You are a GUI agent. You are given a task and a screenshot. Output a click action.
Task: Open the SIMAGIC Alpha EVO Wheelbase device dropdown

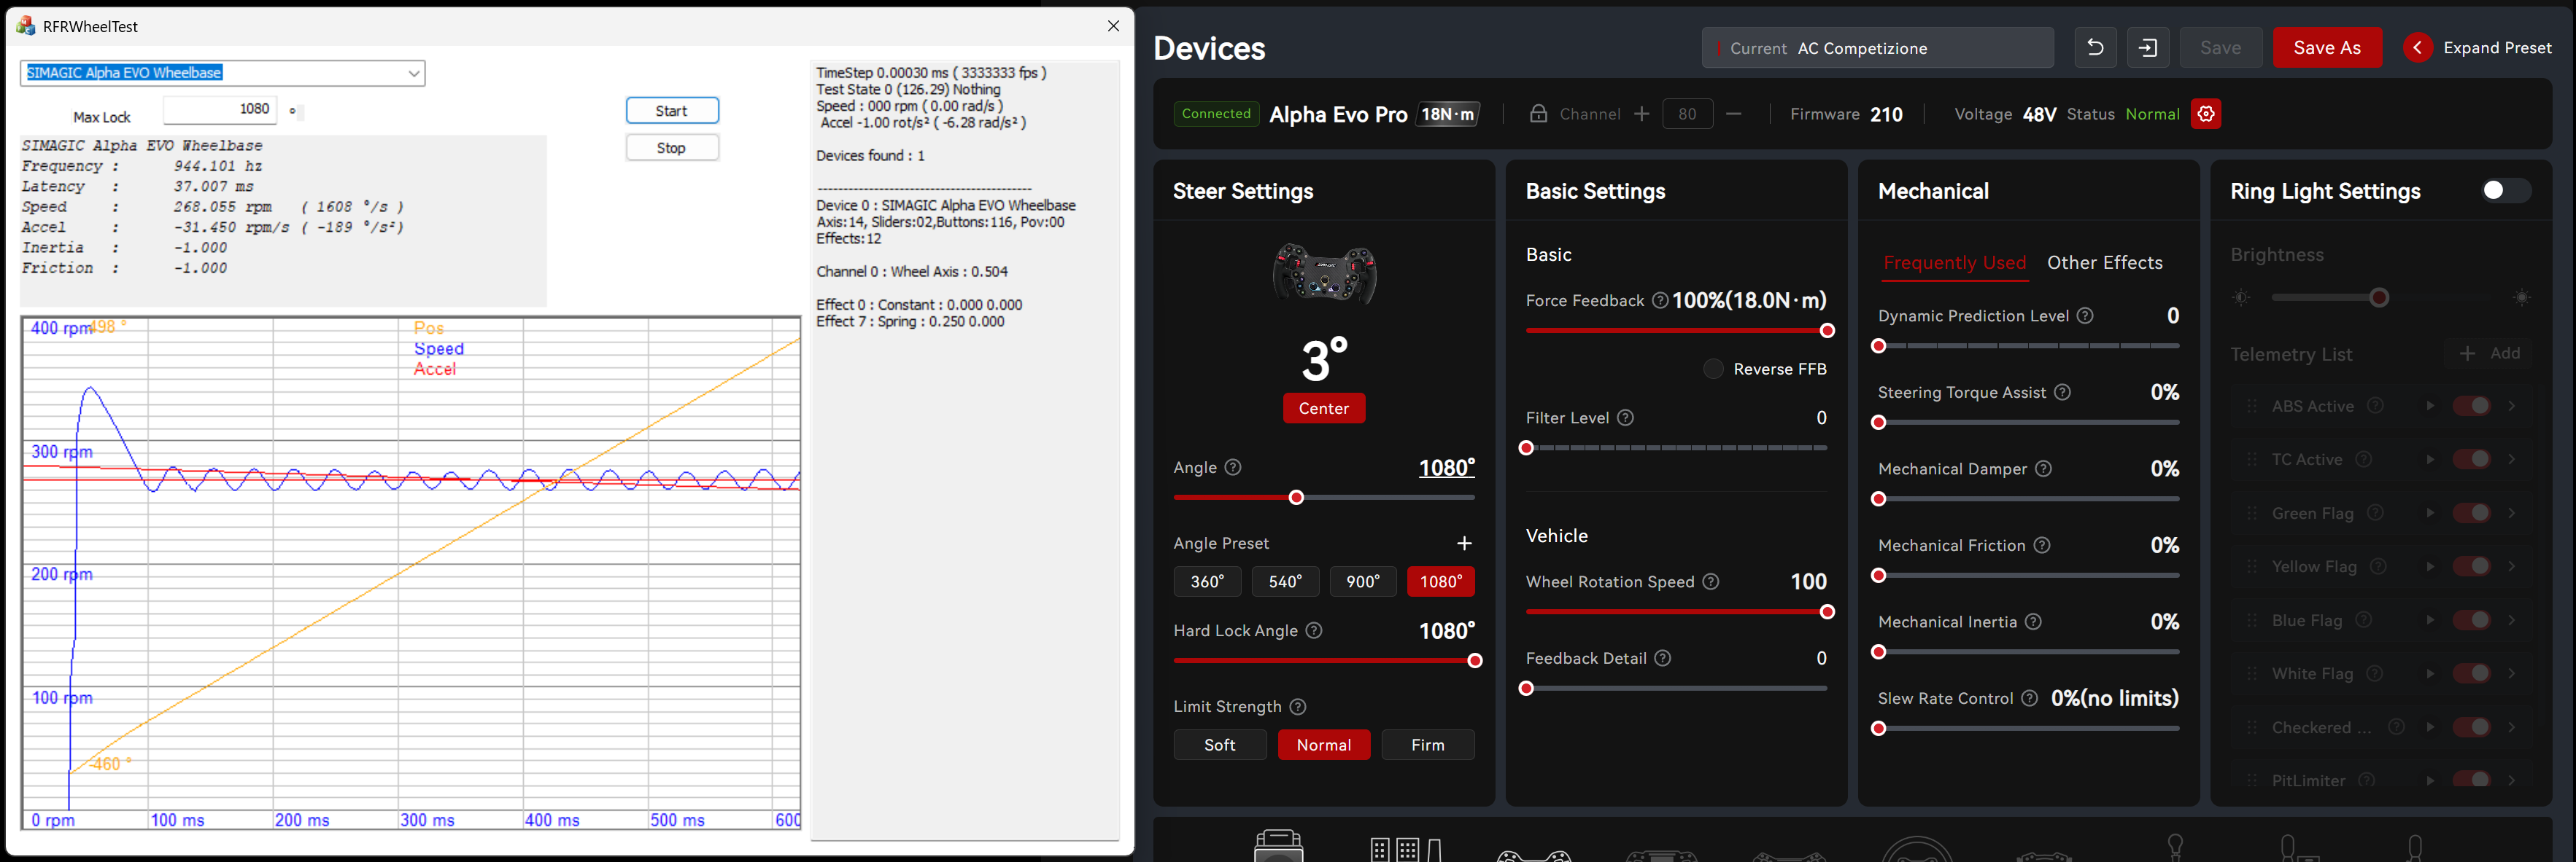tap(222, 73)
